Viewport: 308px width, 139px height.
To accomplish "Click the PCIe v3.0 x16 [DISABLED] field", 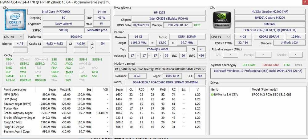I will point(270,30).
